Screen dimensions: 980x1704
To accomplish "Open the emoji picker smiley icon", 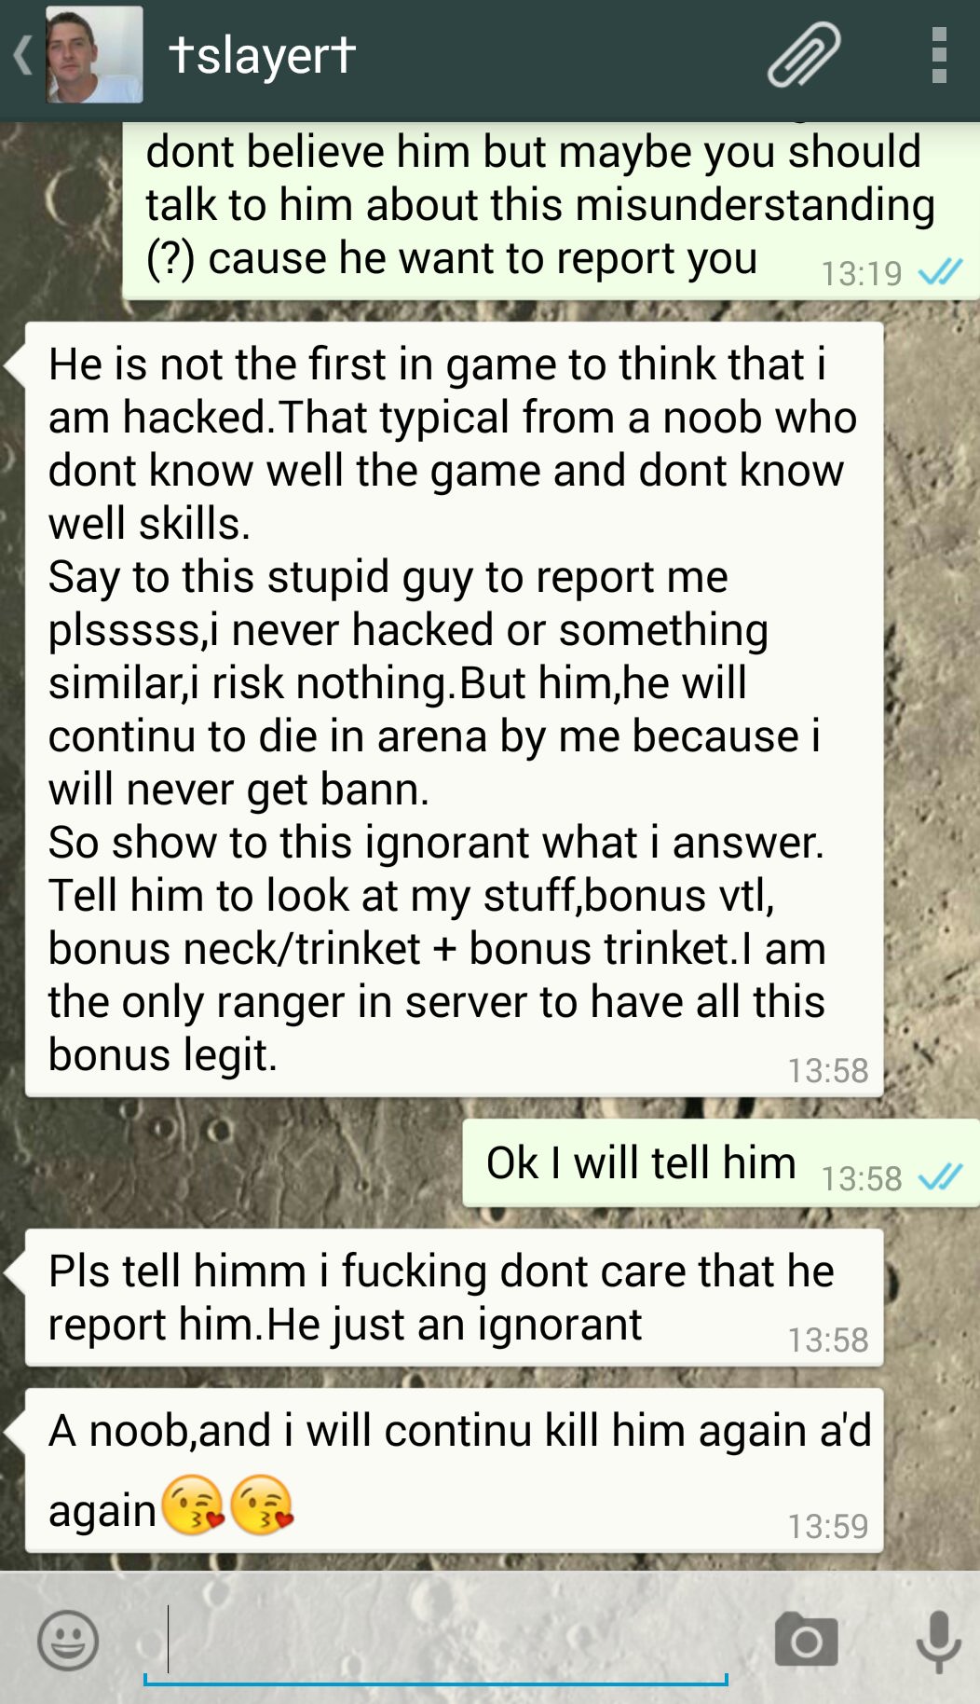I will coord(68,1640).
